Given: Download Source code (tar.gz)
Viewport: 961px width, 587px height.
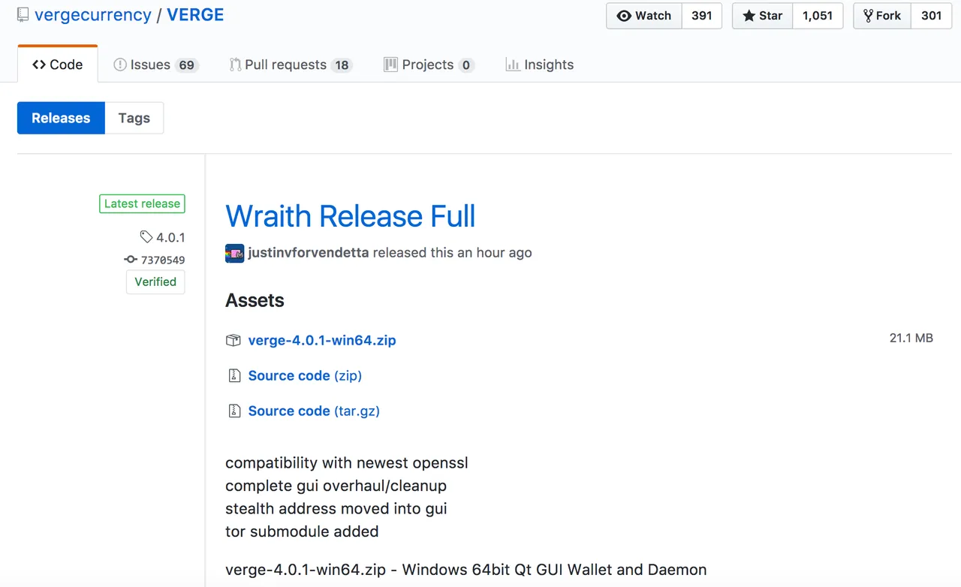Looking at the screenshot, I should click(x=314, y=411).
